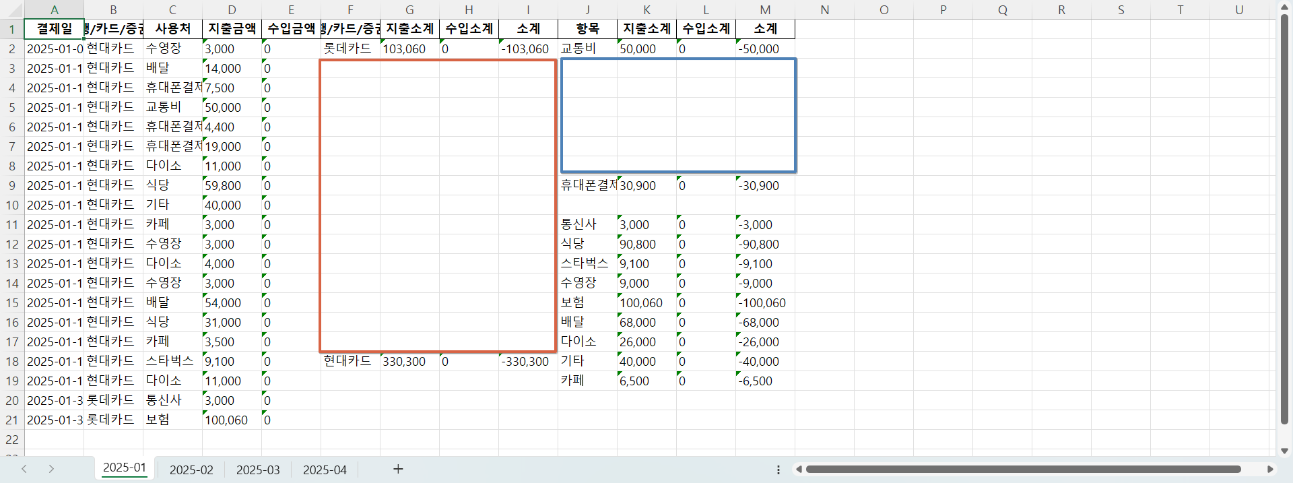
Task: Select cell showing 31,000
Action: pyautogui.click(x=232, y=322)
